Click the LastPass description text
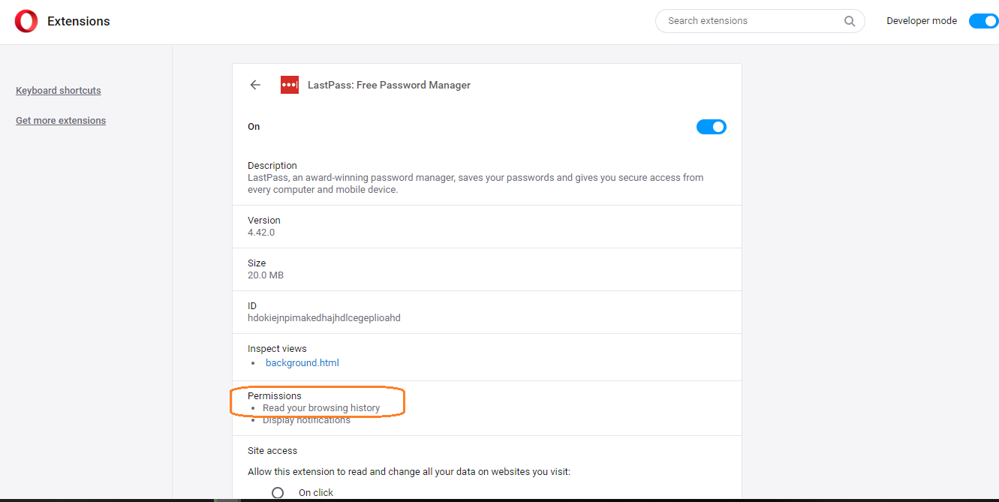This screenshot has width=999, height=502. 475,184
